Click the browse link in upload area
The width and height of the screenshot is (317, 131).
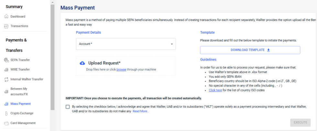tap(121, 70)
